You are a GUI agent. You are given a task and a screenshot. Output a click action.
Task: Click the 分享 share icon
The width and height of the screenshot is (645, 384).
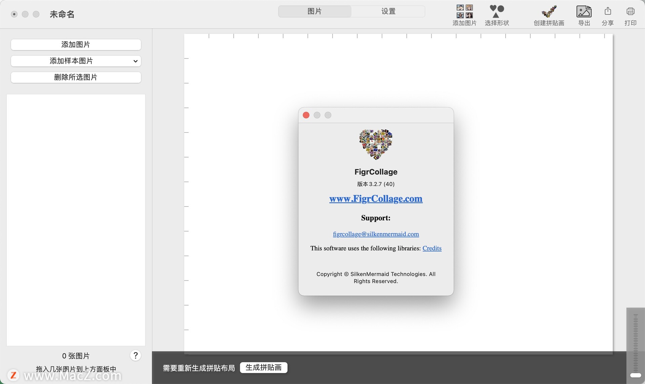[607, 11]
